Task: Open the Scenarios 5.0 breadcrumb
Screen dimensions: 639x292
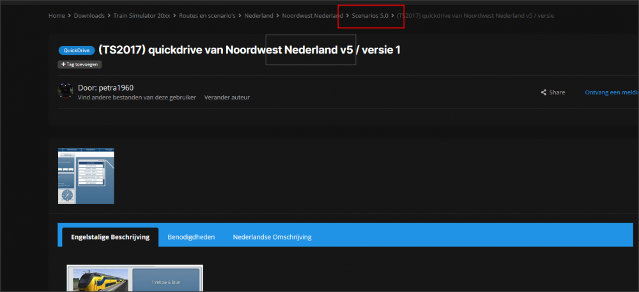Action: [x=370, y=15]
